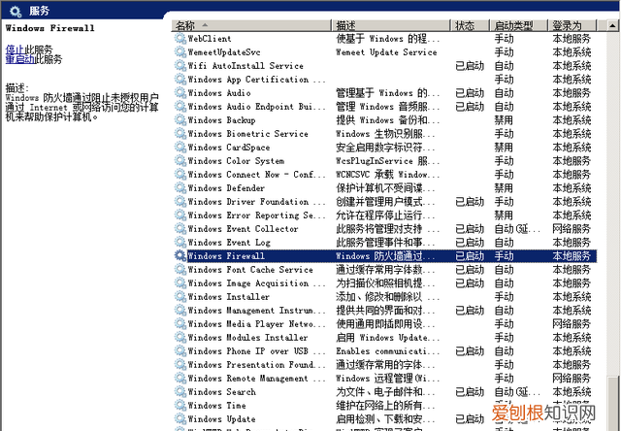Click the gear icon beside Windows Backup
Screen dimensions: 621x431
click(x=180, y=119)
